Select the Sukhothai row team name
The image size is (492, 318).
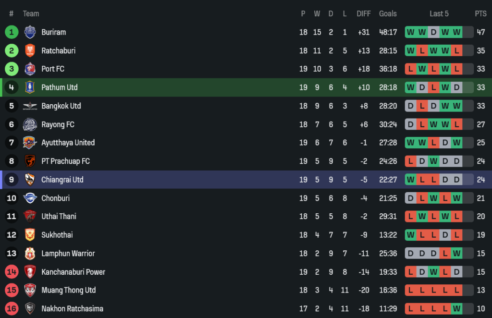pos(57,235)
